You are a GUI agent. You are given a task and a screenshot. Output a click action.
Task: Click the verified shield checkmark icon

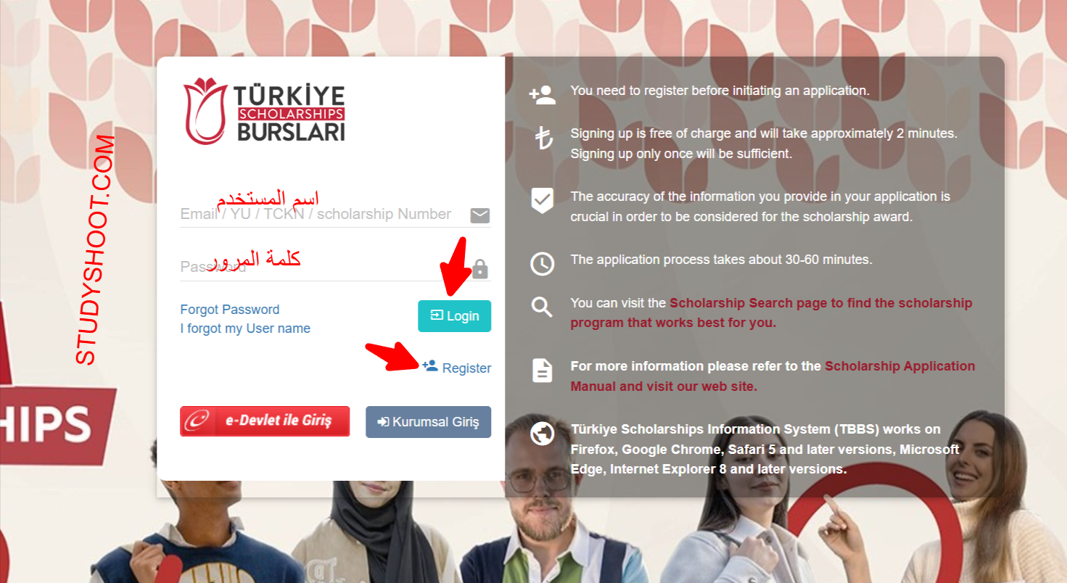point(543,201)
